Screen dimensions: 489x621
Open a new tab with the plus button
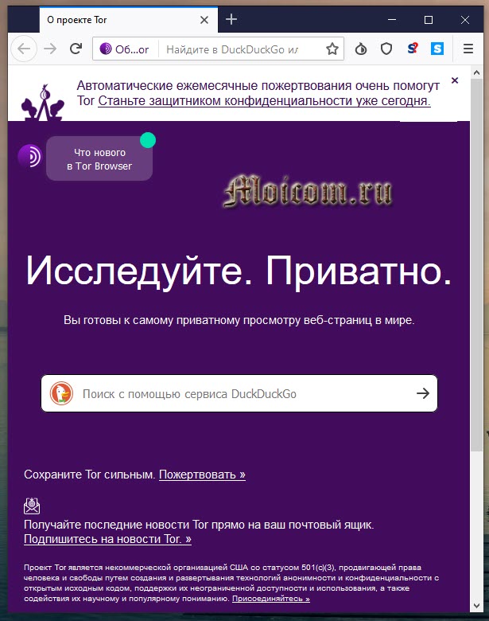231,19
